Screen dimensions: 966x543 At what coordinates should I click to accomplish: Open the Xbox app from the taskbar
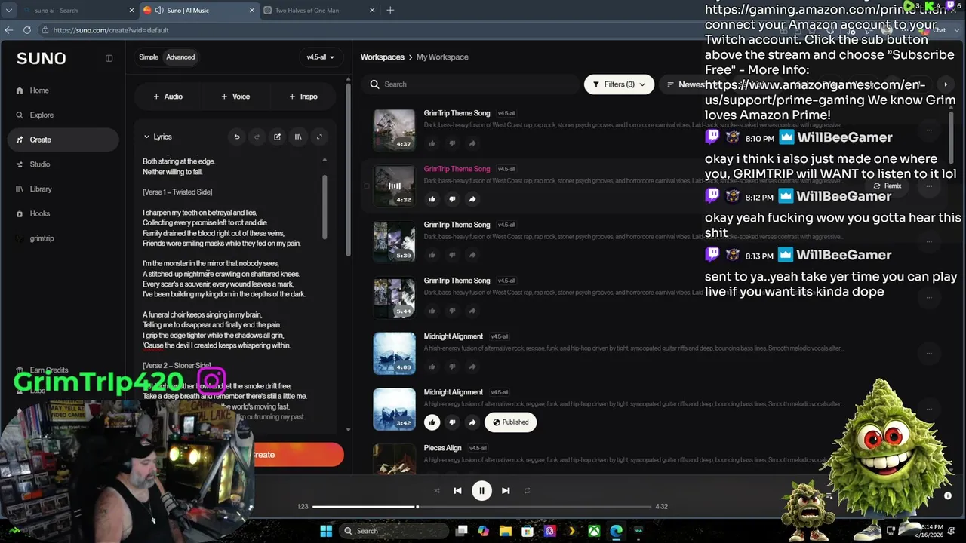(x=594, y=531)
